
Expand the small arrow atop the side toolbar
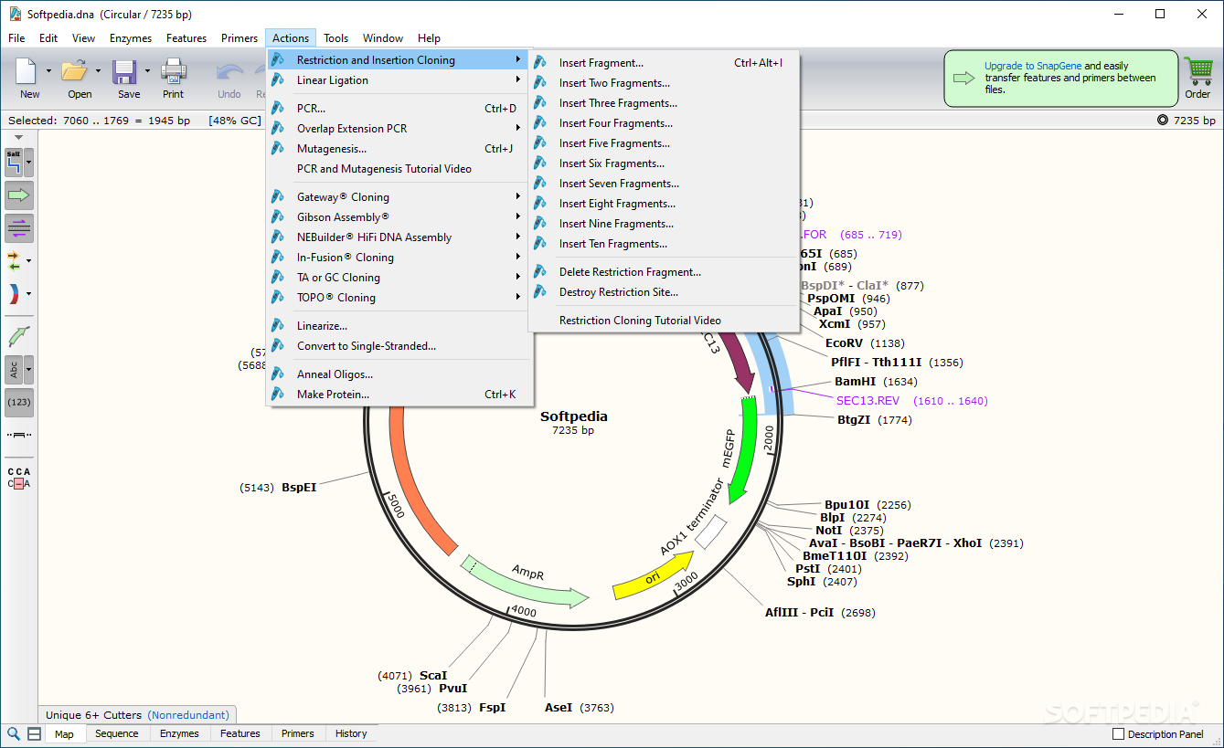19,138
